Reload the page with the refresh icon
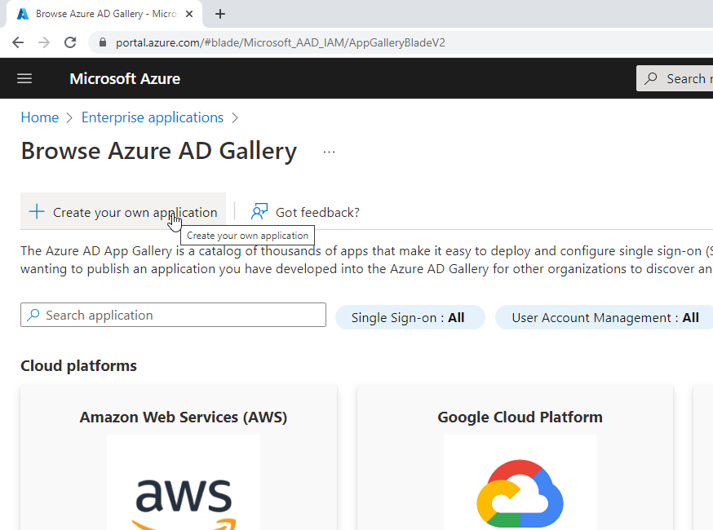The height and width of the screenshot is (530, 713). pos(70,42)
